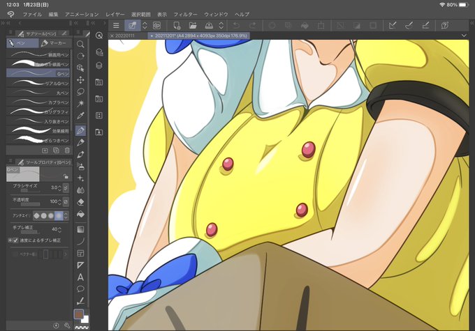Select the リアルGペン brush

[38, 82]
